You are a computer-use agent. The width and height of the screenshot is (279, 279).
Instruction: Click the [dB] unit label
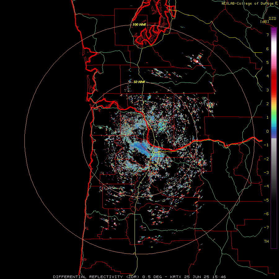click(x=265, y=21)
